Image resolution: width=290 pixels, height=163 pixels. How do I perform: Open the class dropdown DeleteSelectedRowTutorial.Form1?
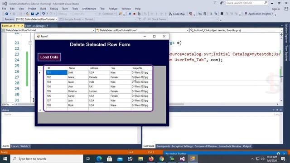142,30
